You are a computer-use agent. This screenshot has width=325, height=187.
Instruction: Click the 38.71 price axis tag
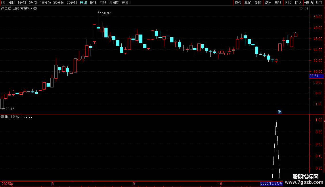pyautogui.click(x=316, y=76)
